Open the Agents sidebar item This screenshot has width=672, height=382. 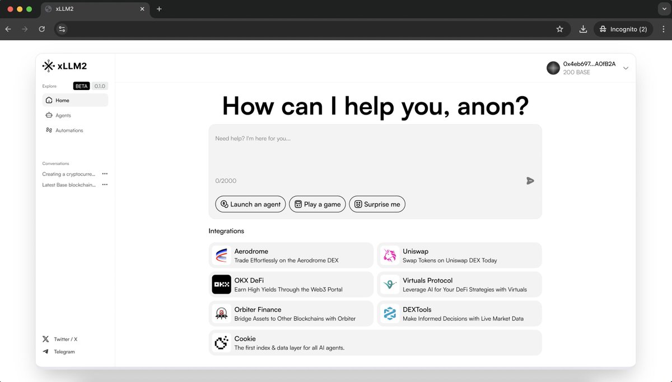pos(75,115)
